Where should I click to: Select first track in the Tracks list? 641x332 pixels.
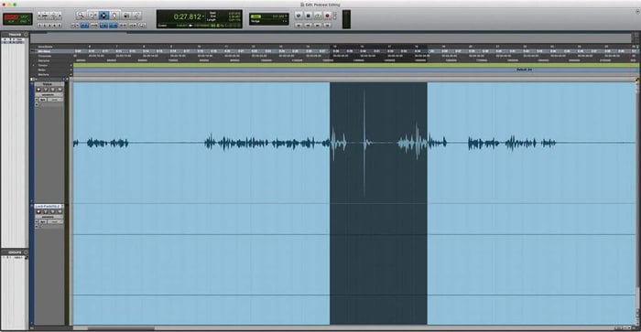tap(12, 39)
